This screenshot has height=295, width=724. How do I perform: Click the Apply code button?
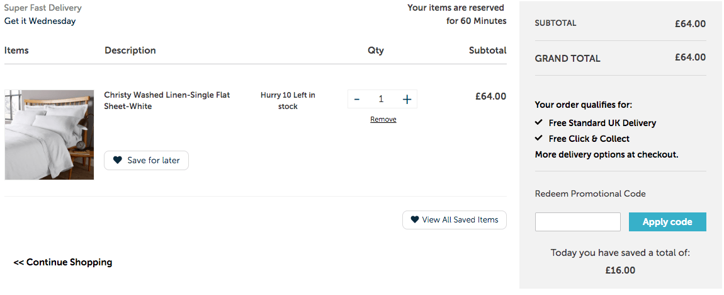pyautogui.click(x=667, y=222)
